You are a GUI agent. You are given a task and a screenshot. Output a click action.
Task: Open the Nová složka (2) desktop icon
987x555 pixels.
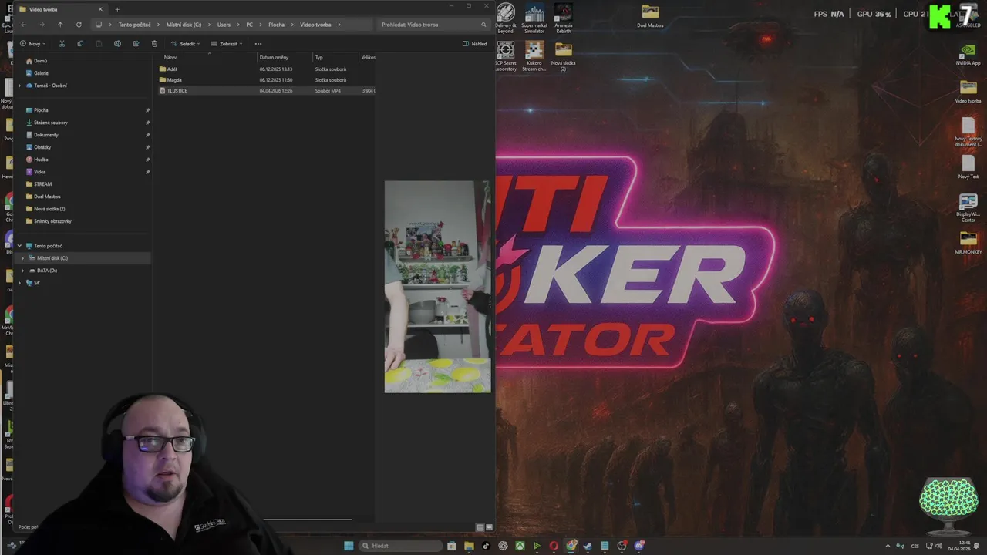[x=564, y=57]
